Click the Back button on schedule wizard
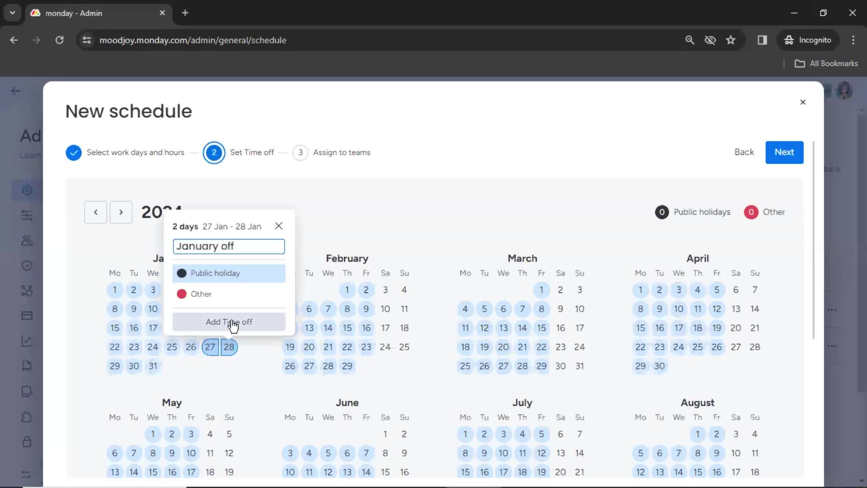The height and width of the screenshot is (488, 867). tap(745, 152)
